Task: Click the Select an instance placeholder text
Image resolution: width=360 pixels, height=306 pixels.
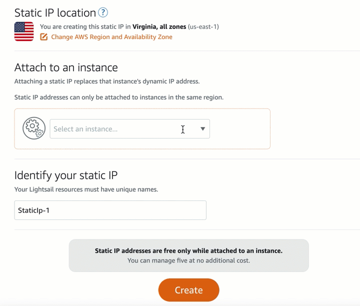Action: 85,129
